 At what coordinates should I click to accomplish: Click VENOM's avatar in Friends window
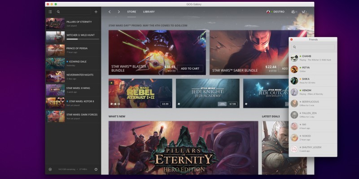pyautogui.click(x=294, y=92)
